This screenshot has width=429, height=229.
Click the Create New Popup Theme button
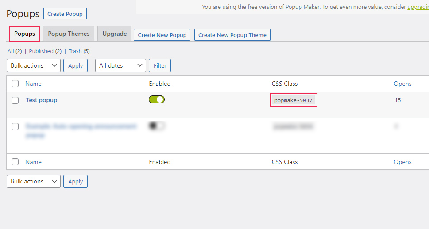click(232, 35)
